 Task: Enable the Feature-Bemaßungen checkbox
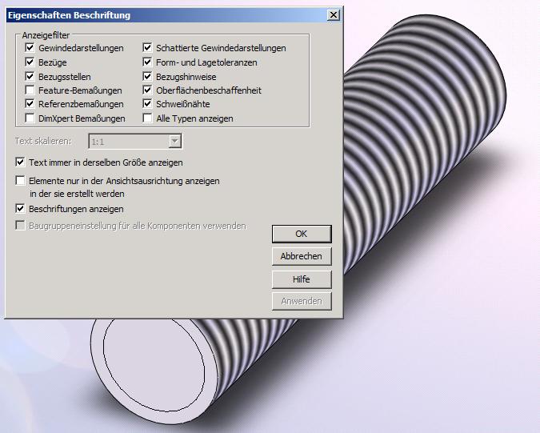[30, 90]
